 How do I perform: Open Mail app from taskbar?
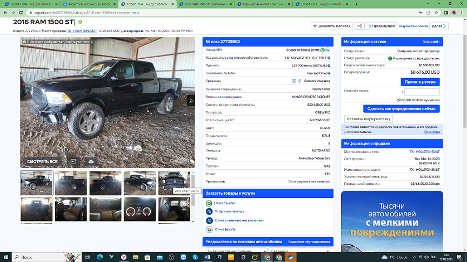pyautogui.click(x=159, y=257)
